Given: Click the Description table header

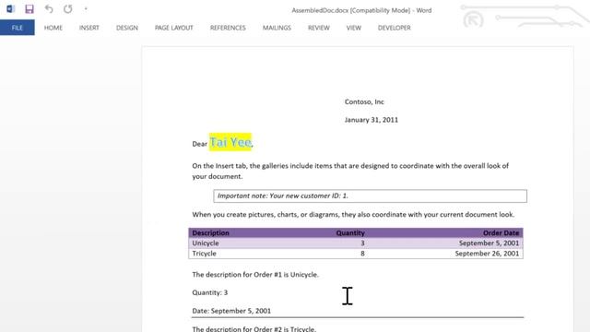Looking at the screenshot, I should [x=211, y=233].
